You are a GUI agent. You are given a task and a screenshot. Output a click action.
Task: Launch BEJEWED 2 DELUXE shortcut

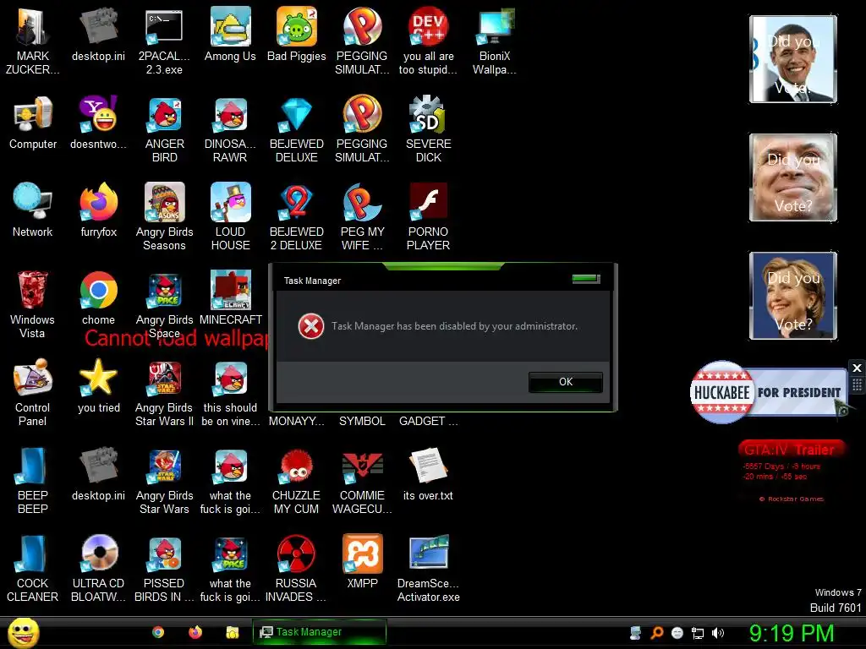coord(297,217)
